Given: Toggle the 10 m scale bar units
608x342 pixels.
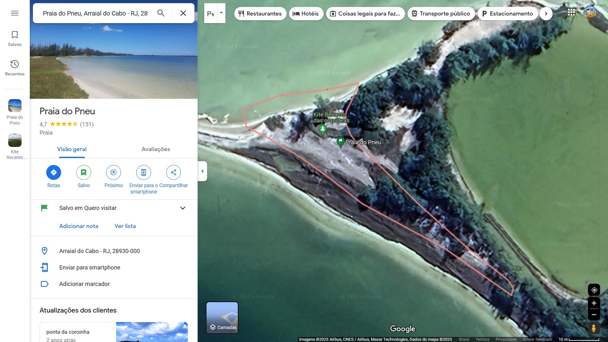Looking at the screenshot, I should tap(579, 339).
